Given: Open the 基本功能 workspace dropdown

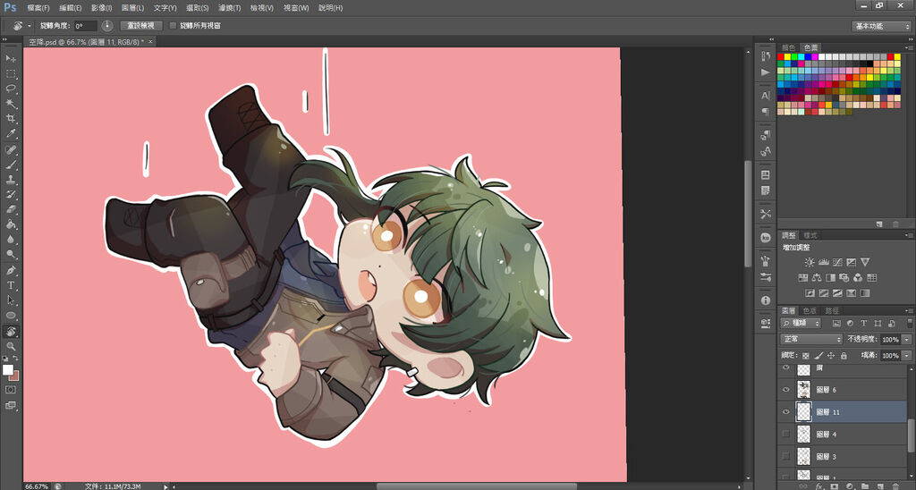Looking at the screenshot, I should (x=881, y=26).
